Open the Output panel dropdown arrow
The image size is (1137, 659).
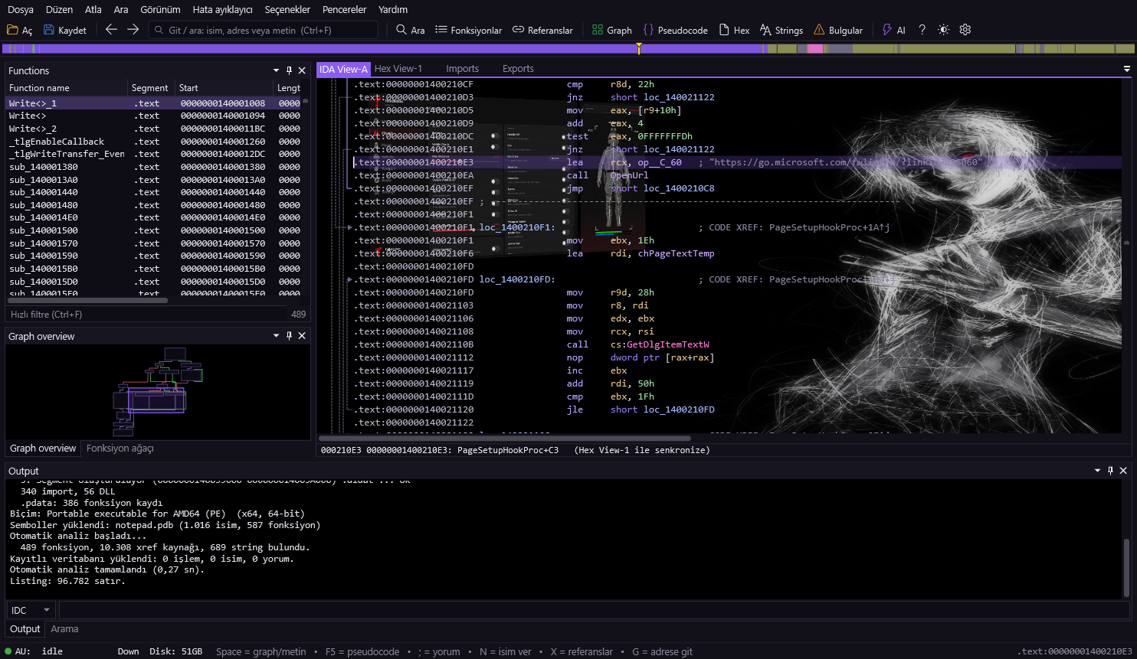point(1097,471)
